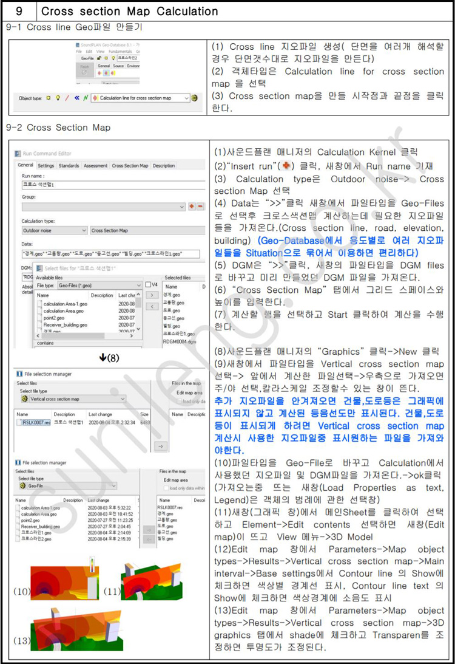Open the Outdoor noise calculation type dropdown
The width and height of the screenshot is (455, 664).
(x=84, y=230)
